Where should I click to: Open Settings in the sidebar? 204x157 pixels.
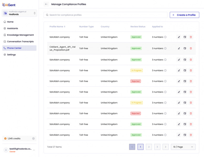(x=11, y=55)
